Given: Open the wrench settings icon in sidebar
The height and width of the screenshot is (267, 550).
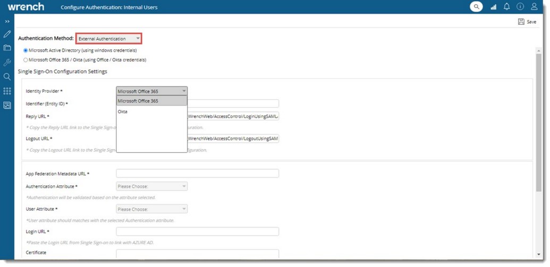Looking at the screenshot, I should (7, 63).
